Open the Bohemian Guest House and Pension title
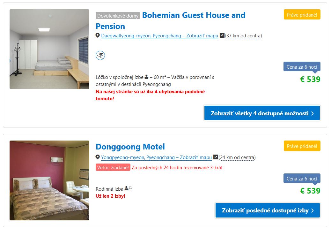Screen dimensions: 331x229 (194, 15)
